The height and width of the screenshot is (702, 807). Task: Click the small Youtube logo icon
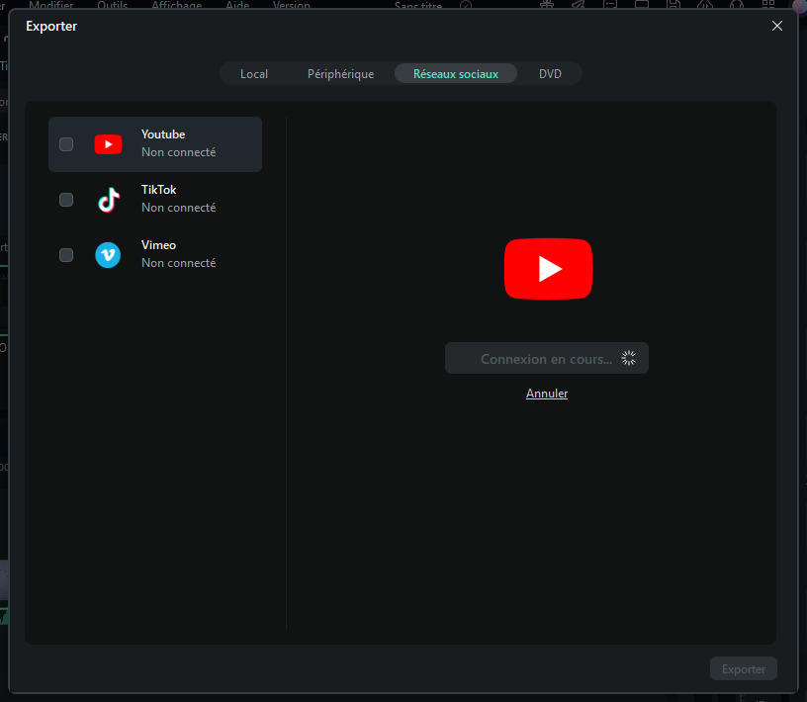tap(108, 144)
